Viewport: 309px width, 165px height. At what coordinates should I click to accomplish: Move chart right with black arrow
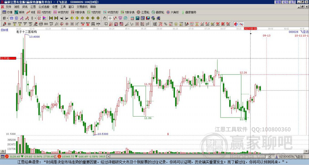(x=67, y=18)
